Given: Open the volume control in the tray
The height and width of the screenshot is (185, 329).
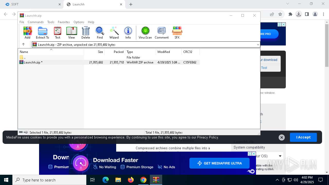Looking at the screenshot, I should click(x=296, y=180).
